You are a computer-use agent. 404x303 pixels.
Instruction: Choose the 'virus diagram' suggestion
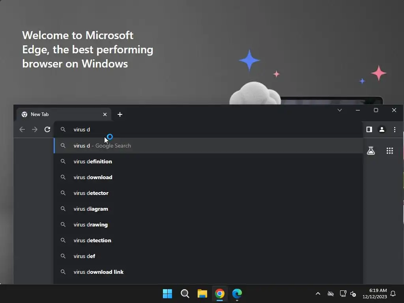pos(208,209)
